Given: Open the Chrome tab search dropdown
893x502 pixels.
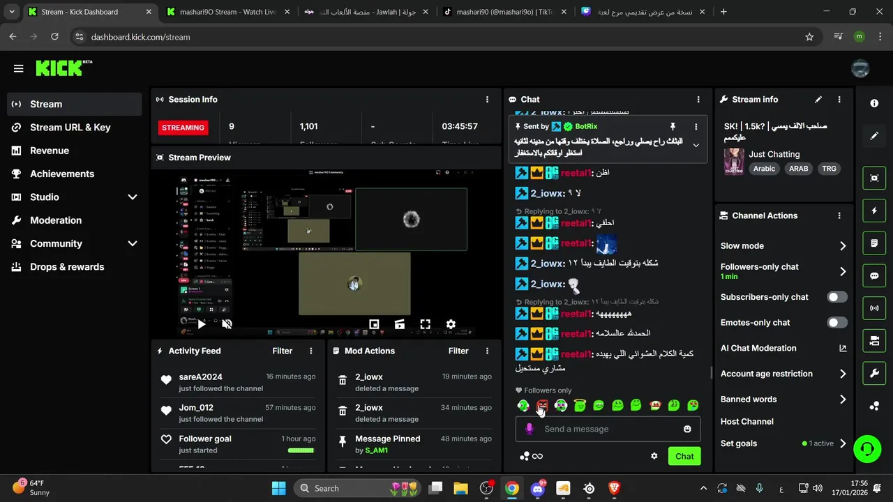Looking at the screenshot, I should [12, 12].
